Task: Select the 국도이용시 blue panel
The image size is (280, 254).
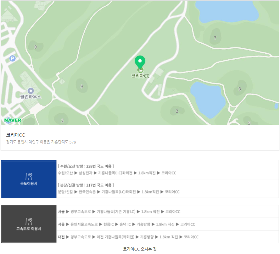Action: [29, 179]
